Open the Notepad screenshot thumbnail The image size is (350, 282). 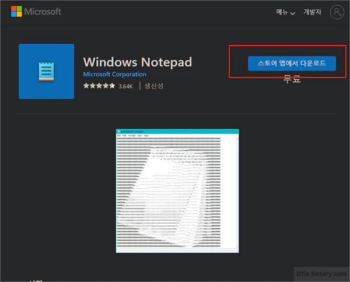177,191
